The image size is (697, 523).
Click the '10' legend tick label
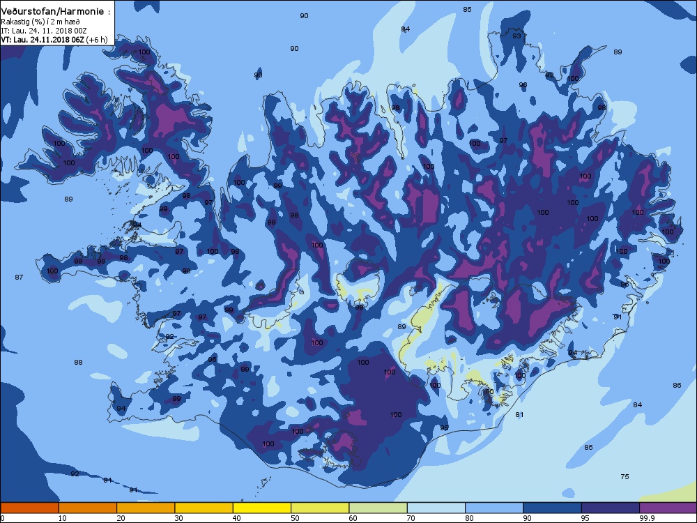63,518
